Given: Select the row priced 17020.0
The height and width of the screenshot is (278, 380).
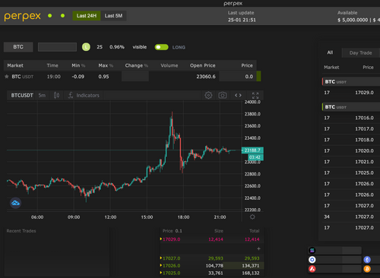Looking at the screenshot, I should point(351,151).
